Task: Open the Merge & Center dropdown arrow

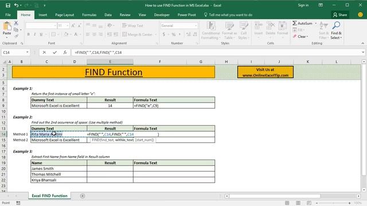Action: pyautogui.click(x=155, y=34)
